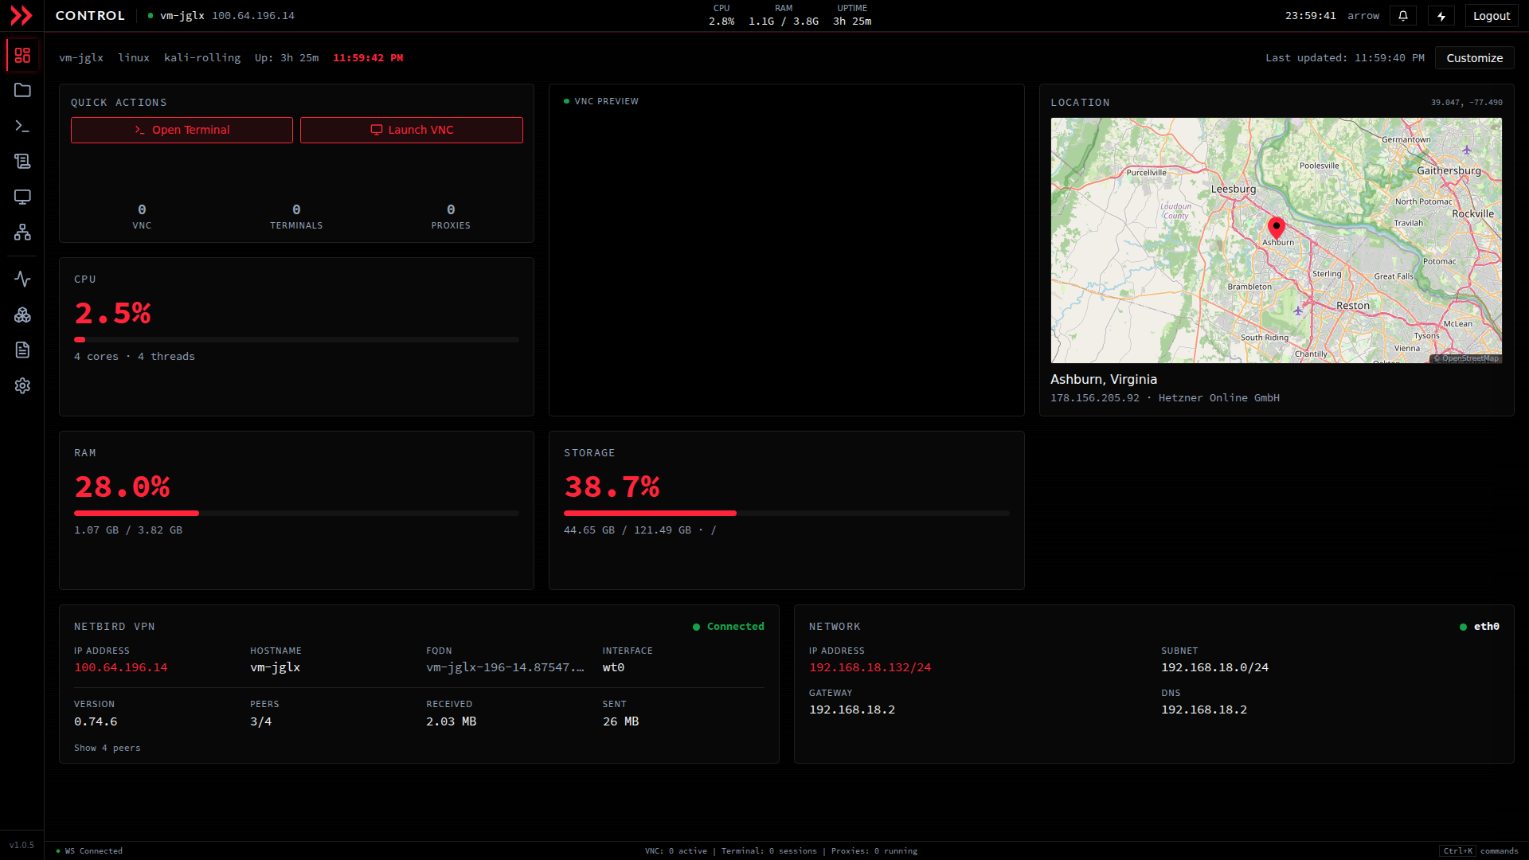Click the network IP 192.168.18.132/24
This screenshot has height=860, width=1529.
(x=870, y=667)
